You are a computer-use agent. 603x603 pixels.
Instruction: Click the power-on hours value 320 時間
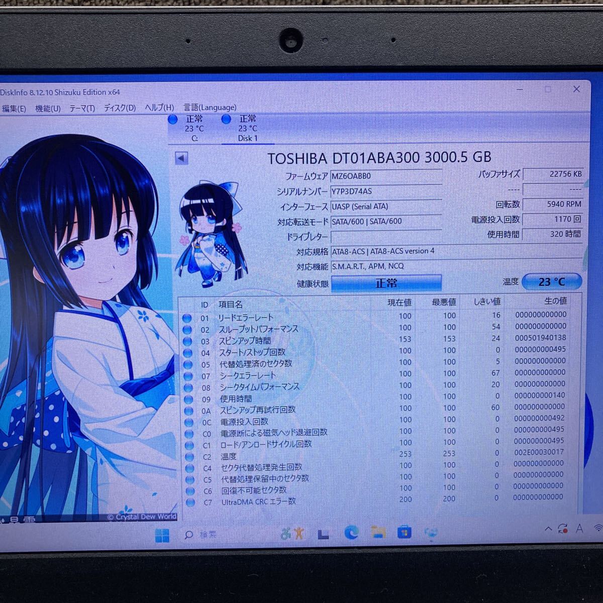click(x=553, y=234)
